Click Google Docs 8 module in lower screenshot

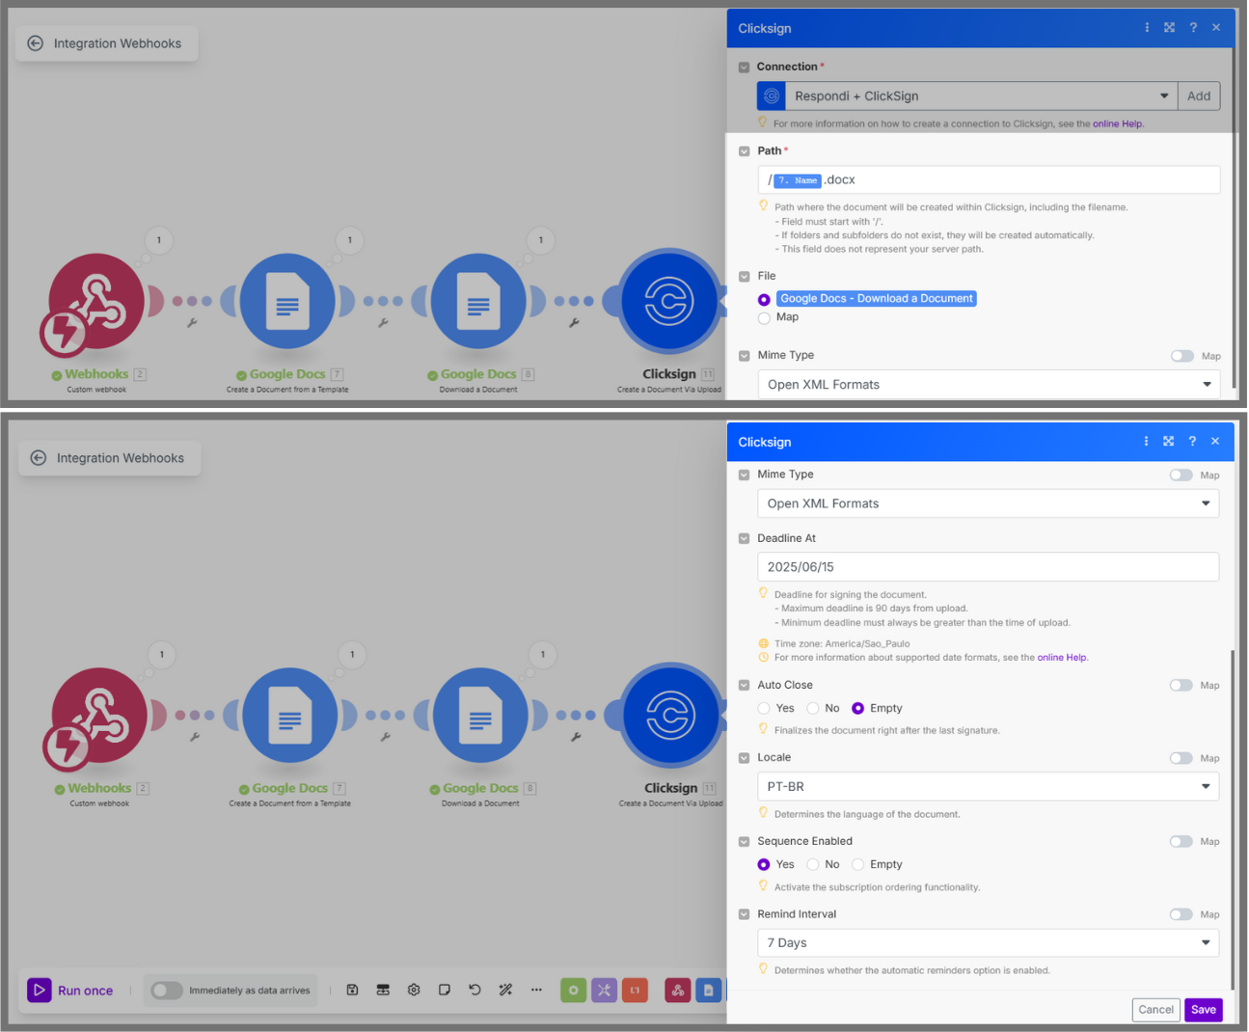480,716
